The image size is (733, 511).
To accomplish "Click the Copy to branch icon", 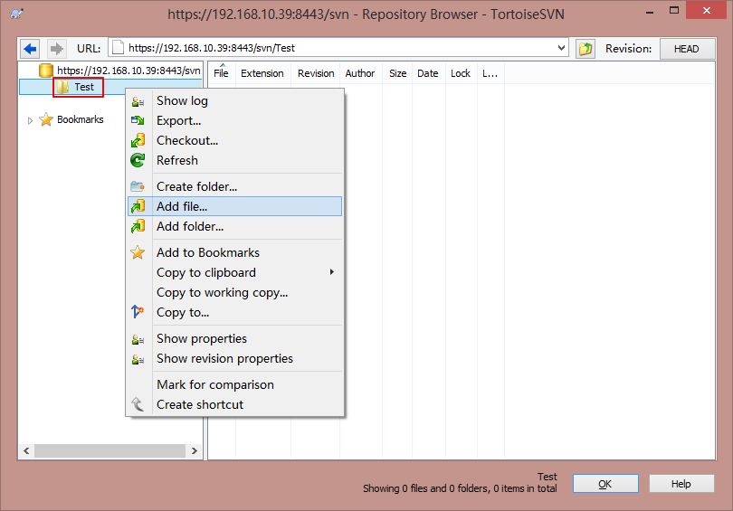I will pyautogui.click(x=138, y=312).
